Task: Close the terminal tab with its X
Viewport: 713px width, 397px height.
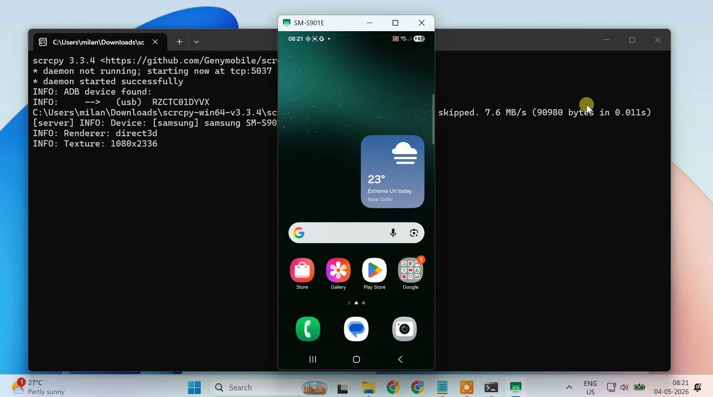Action: pyautogui.click(x=155, y=42)
